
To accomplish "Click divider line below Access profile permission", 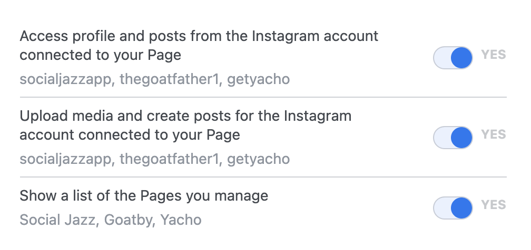I will click(263, 97).
